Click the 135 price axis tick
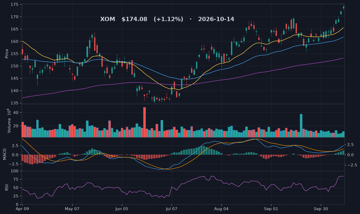This screenshot has height=214, width=360. (x=15, y=103)
